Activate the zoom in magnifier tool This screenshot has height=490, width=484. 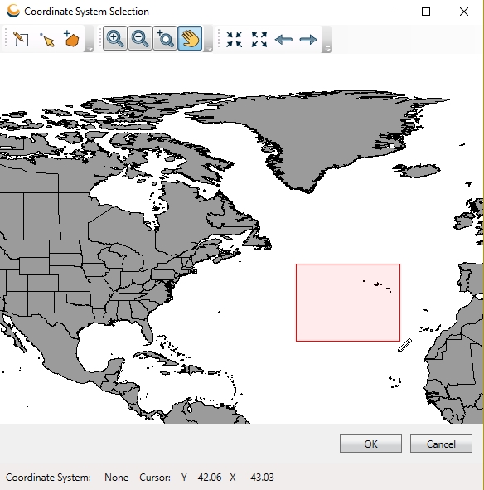point(115,38)
